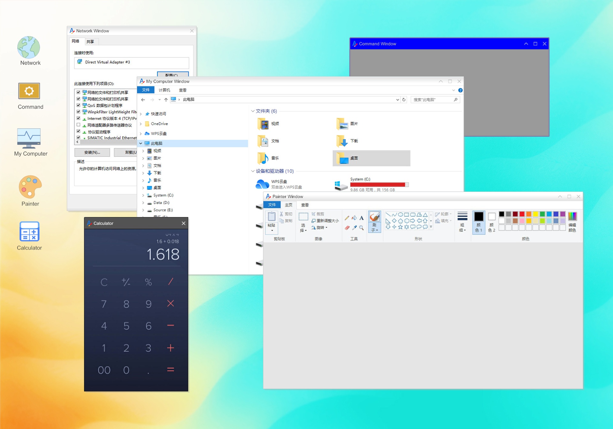Viewport: 613px width, 429px height.
Task: Open the 粗细 line thickness dropdown in Painter
Action: click(x=462, y=228)
